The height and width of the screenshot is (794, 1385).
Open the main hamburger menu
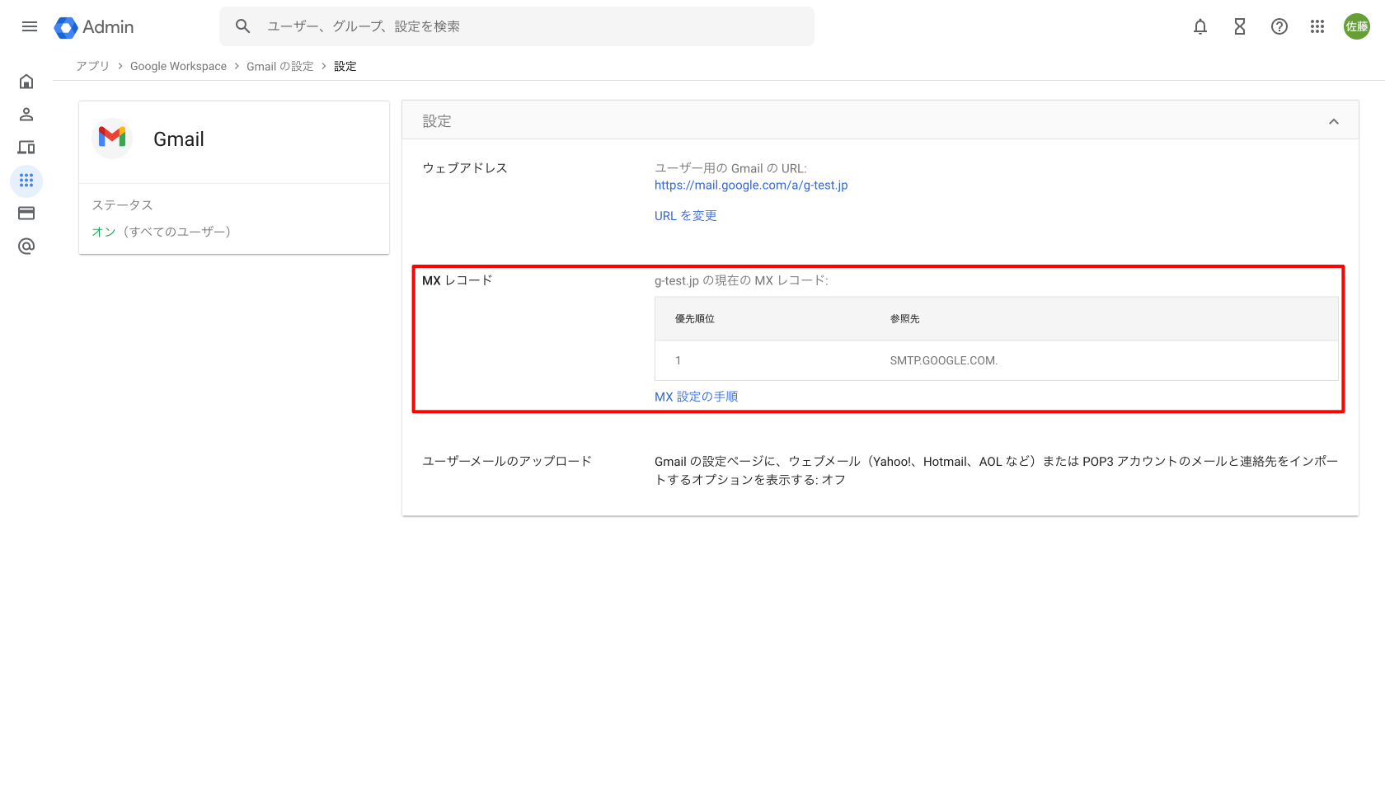[30, 26]
